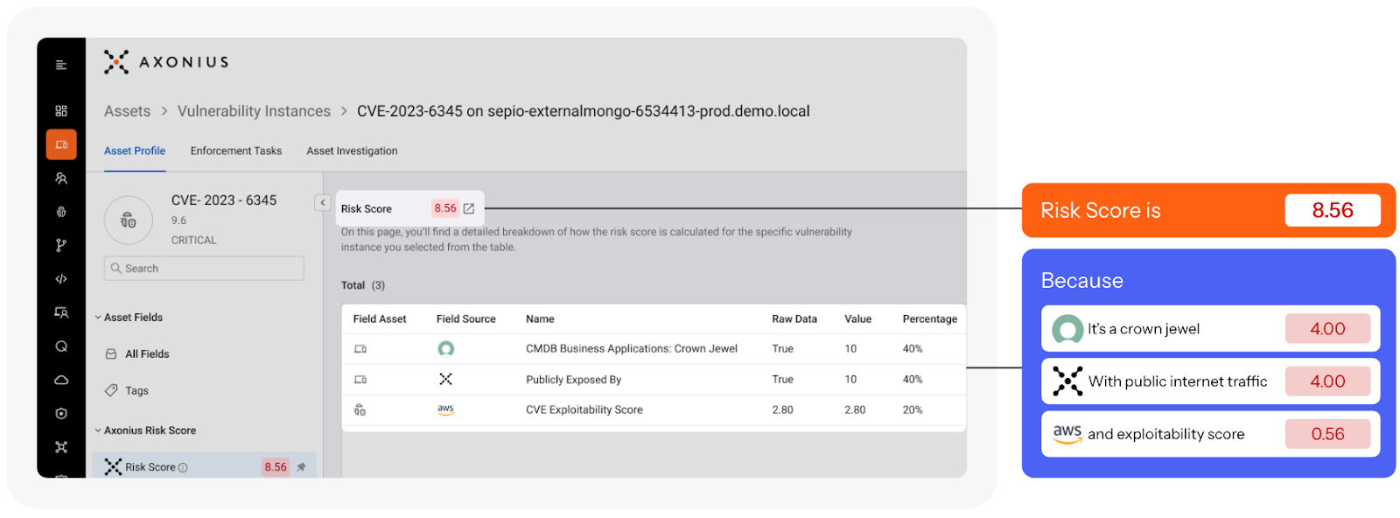Click the 8.56 value in the orange callout
Image resolution: width=1400 pixels, height=518 pixels.
coord(1333,210)
